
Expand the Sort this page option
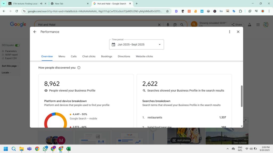[10, 66]
